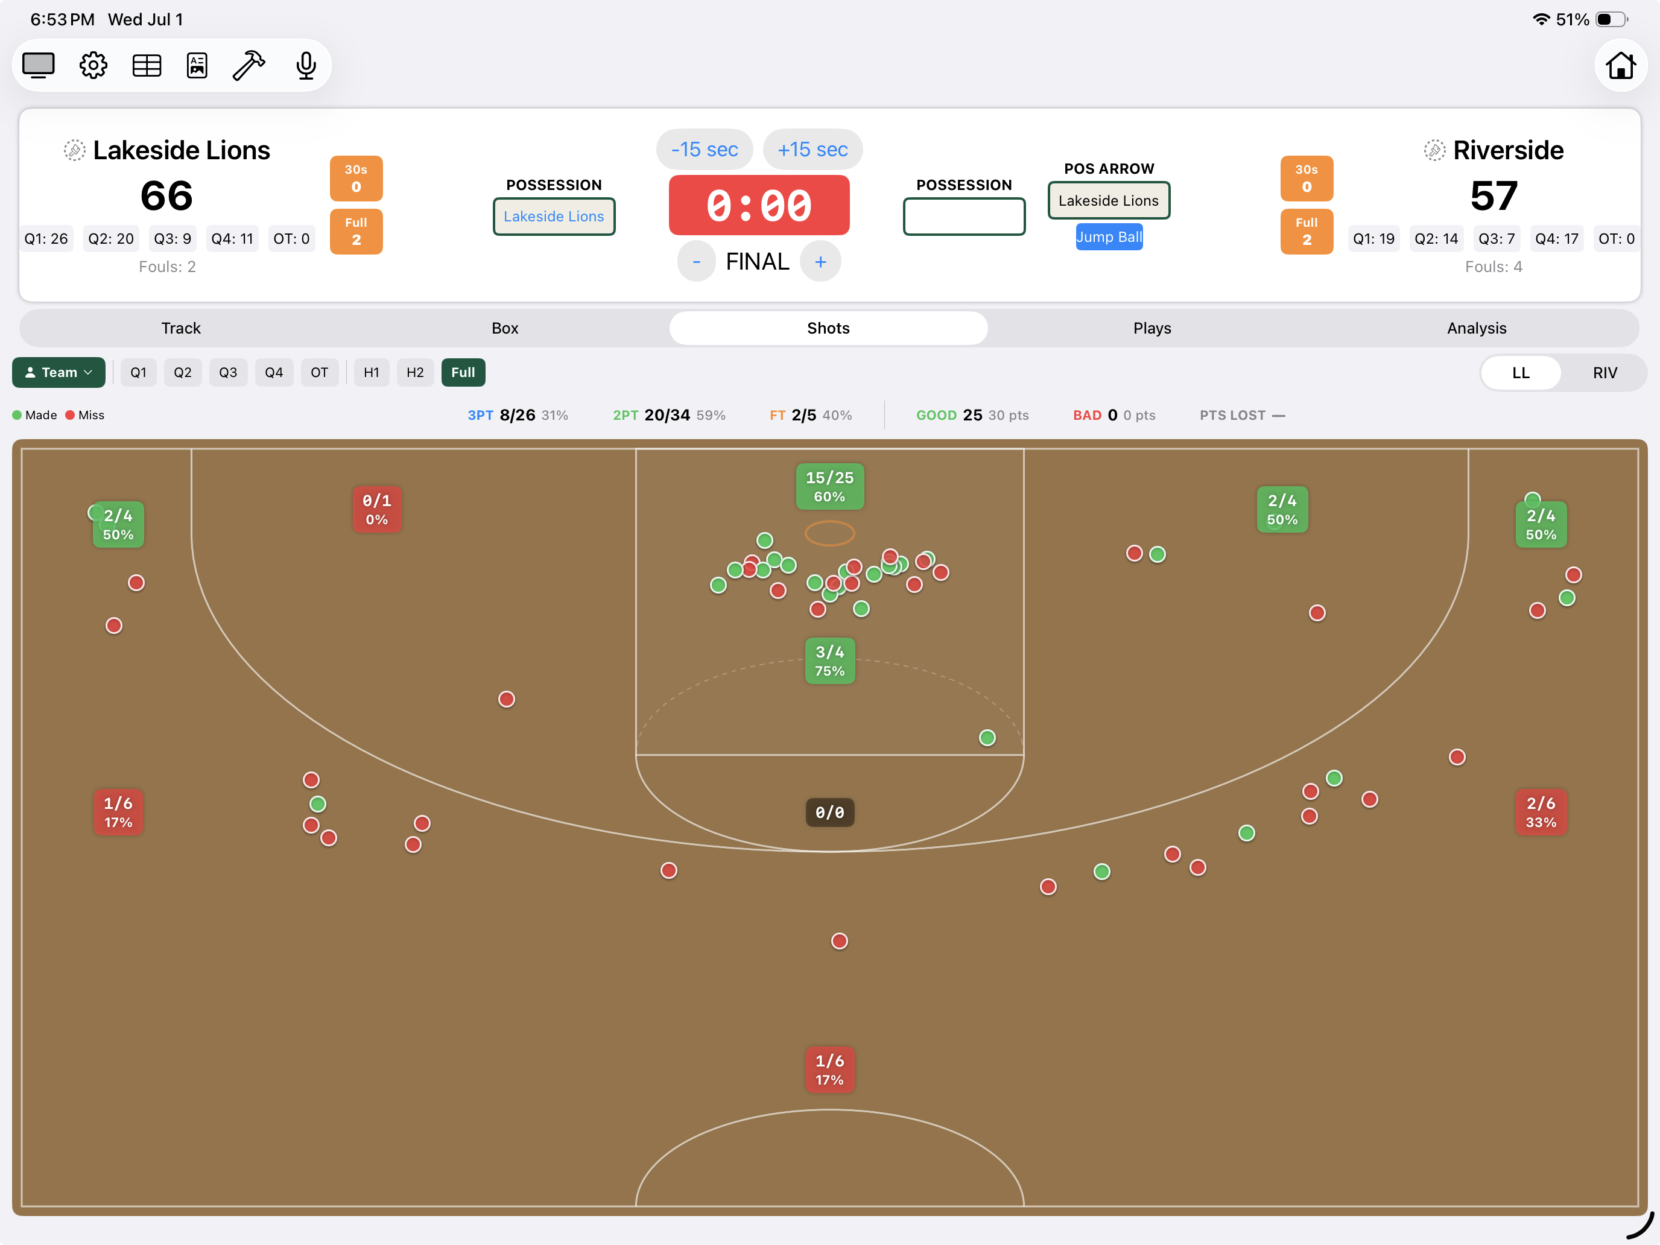The image size is (1660, 1245).
Task: Tap the BAD 0 stat
Action: [1114, 415]
